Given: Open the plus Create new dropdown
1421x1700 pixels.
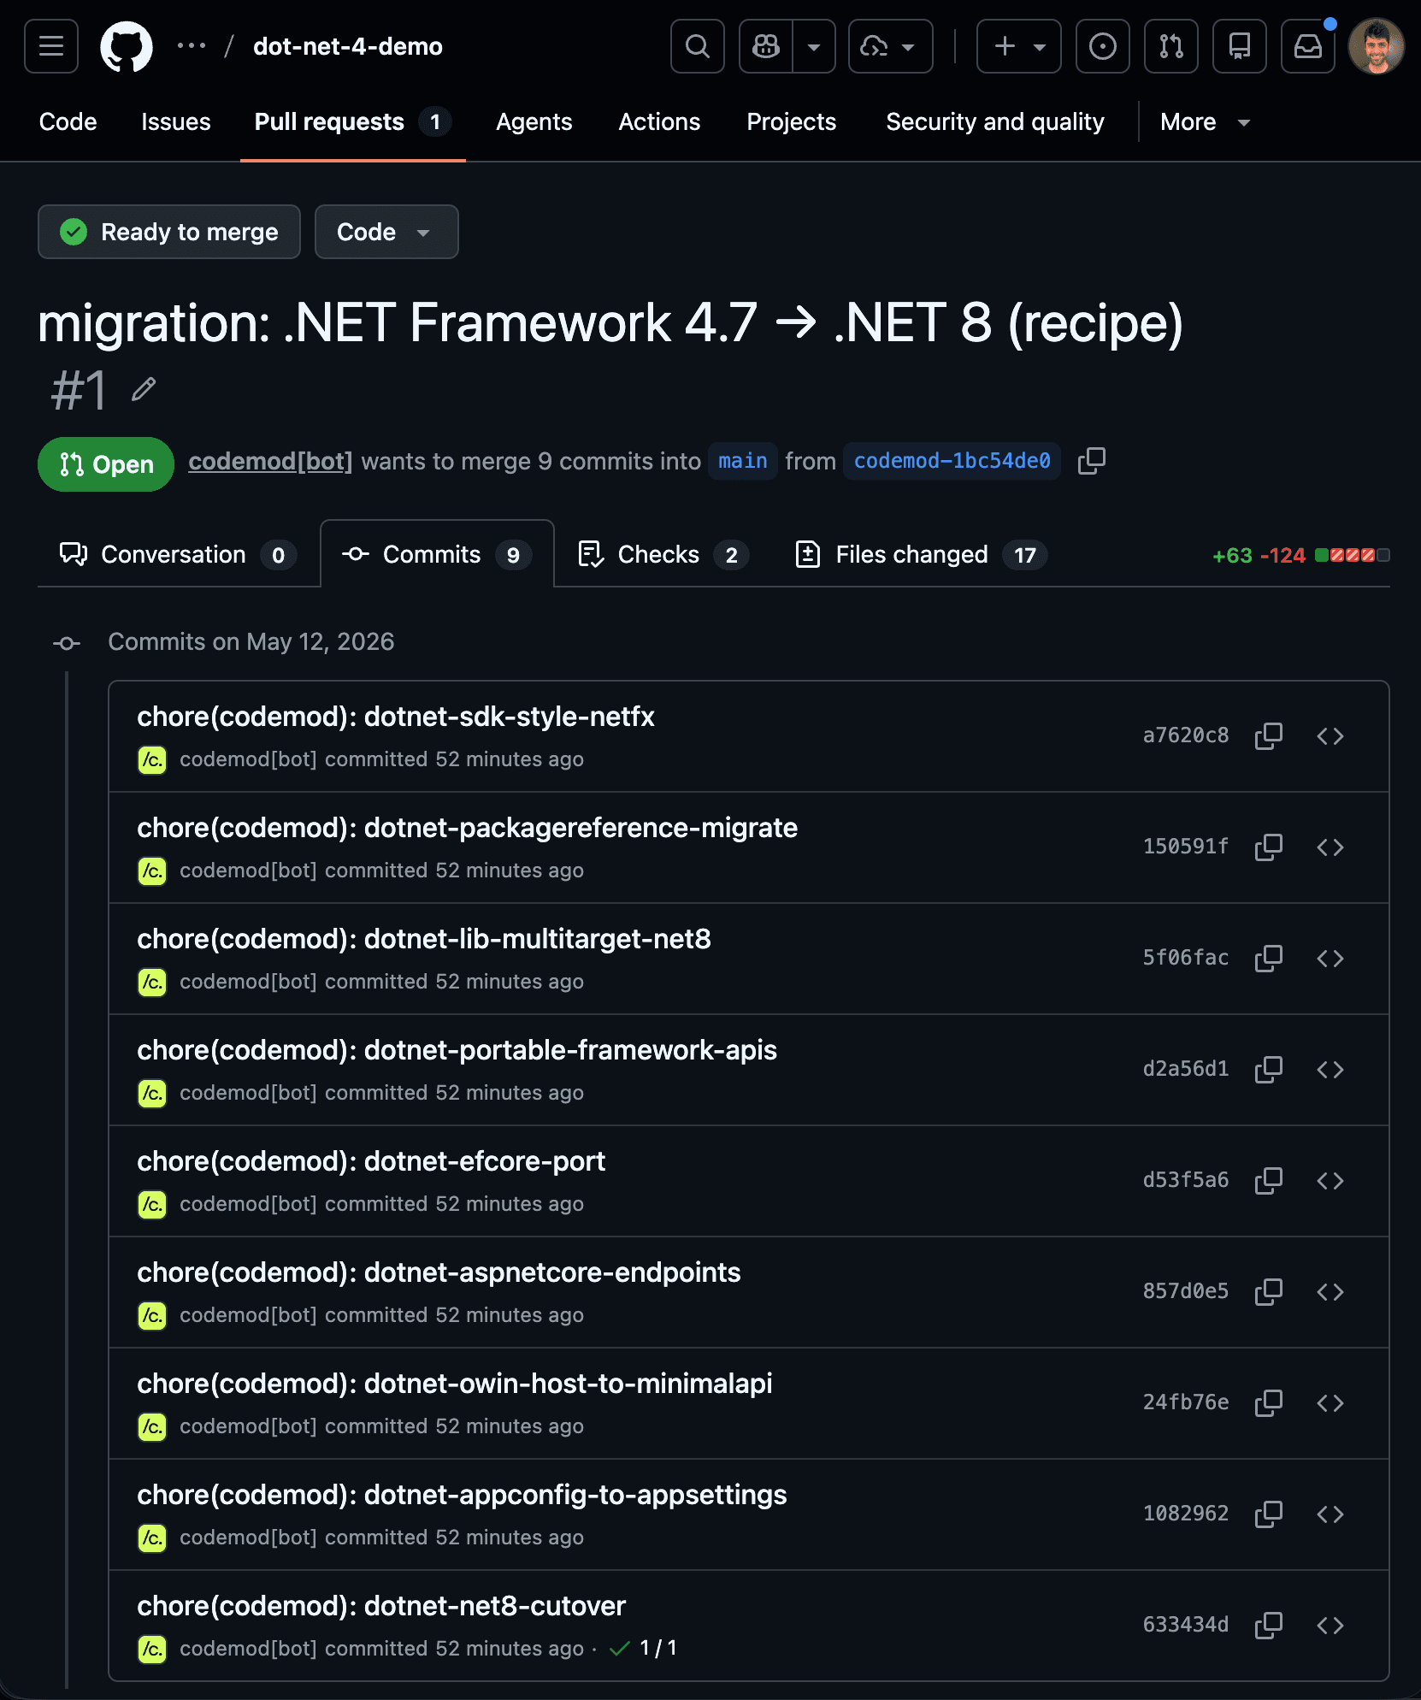Looking at the screenshot, I should [1019, 46].
